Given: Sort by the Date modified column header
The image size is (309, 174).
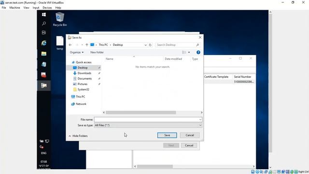Looking at the screenshot, I should [173, 59].
